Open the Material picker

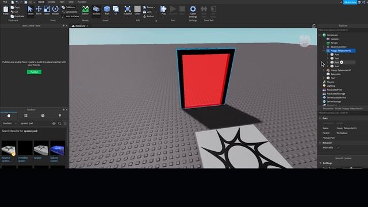pyautogui.click(x=128, y=10)
